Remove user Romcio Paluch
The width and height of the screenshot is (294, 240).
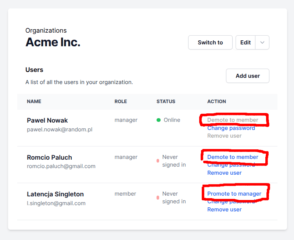click(x=224, y=173)
